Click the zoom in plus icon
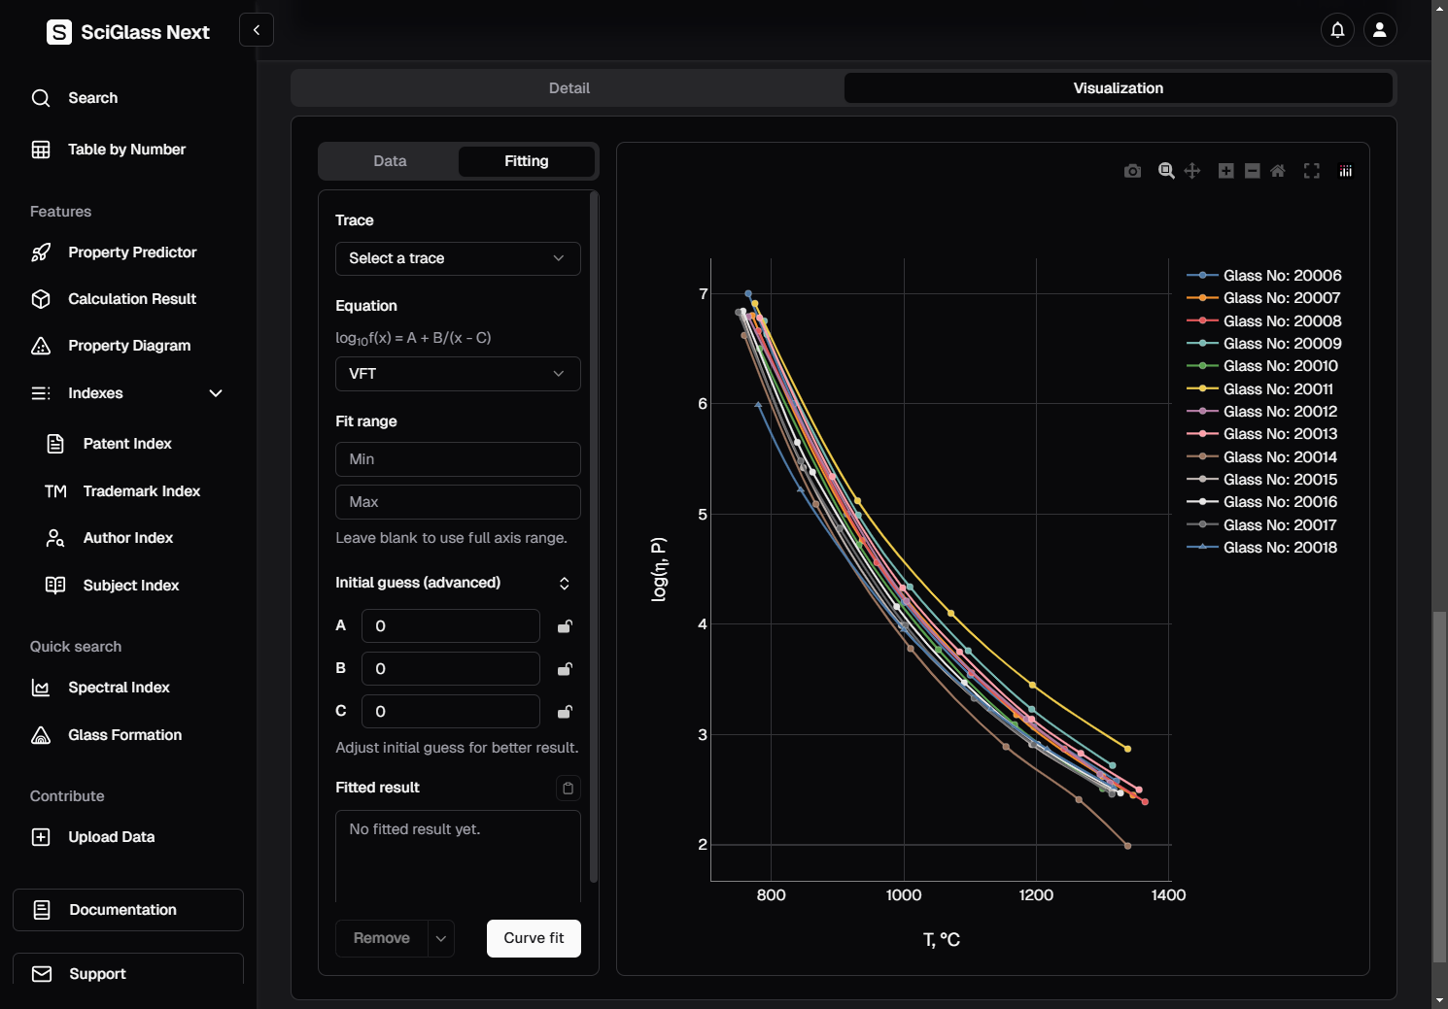Screen dimensions: 1448x1009 click(1226, 171)
